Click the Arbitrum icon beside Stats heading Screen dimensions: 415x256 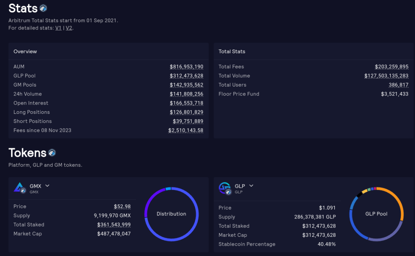(x=43, y=8)
